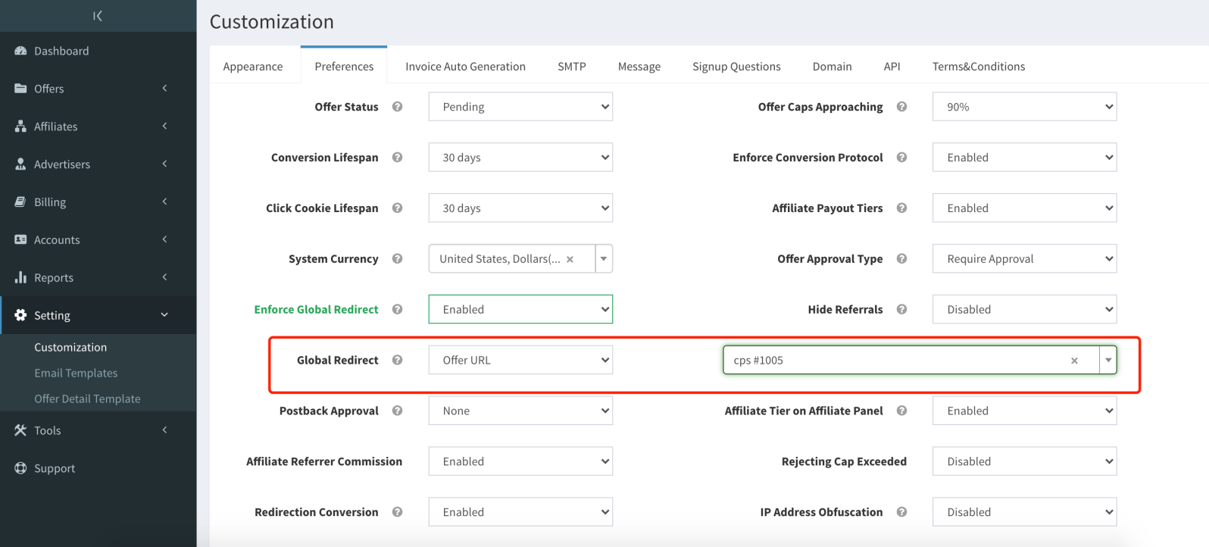Remove the United States Dollars currency selection

(570, 259)
